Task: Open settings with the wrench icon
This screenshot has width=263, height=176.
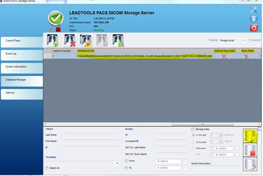Action: point(254,10)
